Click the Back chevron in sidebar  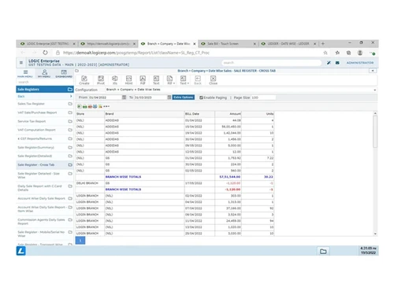point(71,97)
